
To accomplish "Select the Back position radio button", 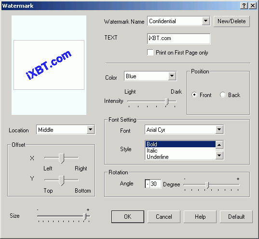I will coord(223,95).
